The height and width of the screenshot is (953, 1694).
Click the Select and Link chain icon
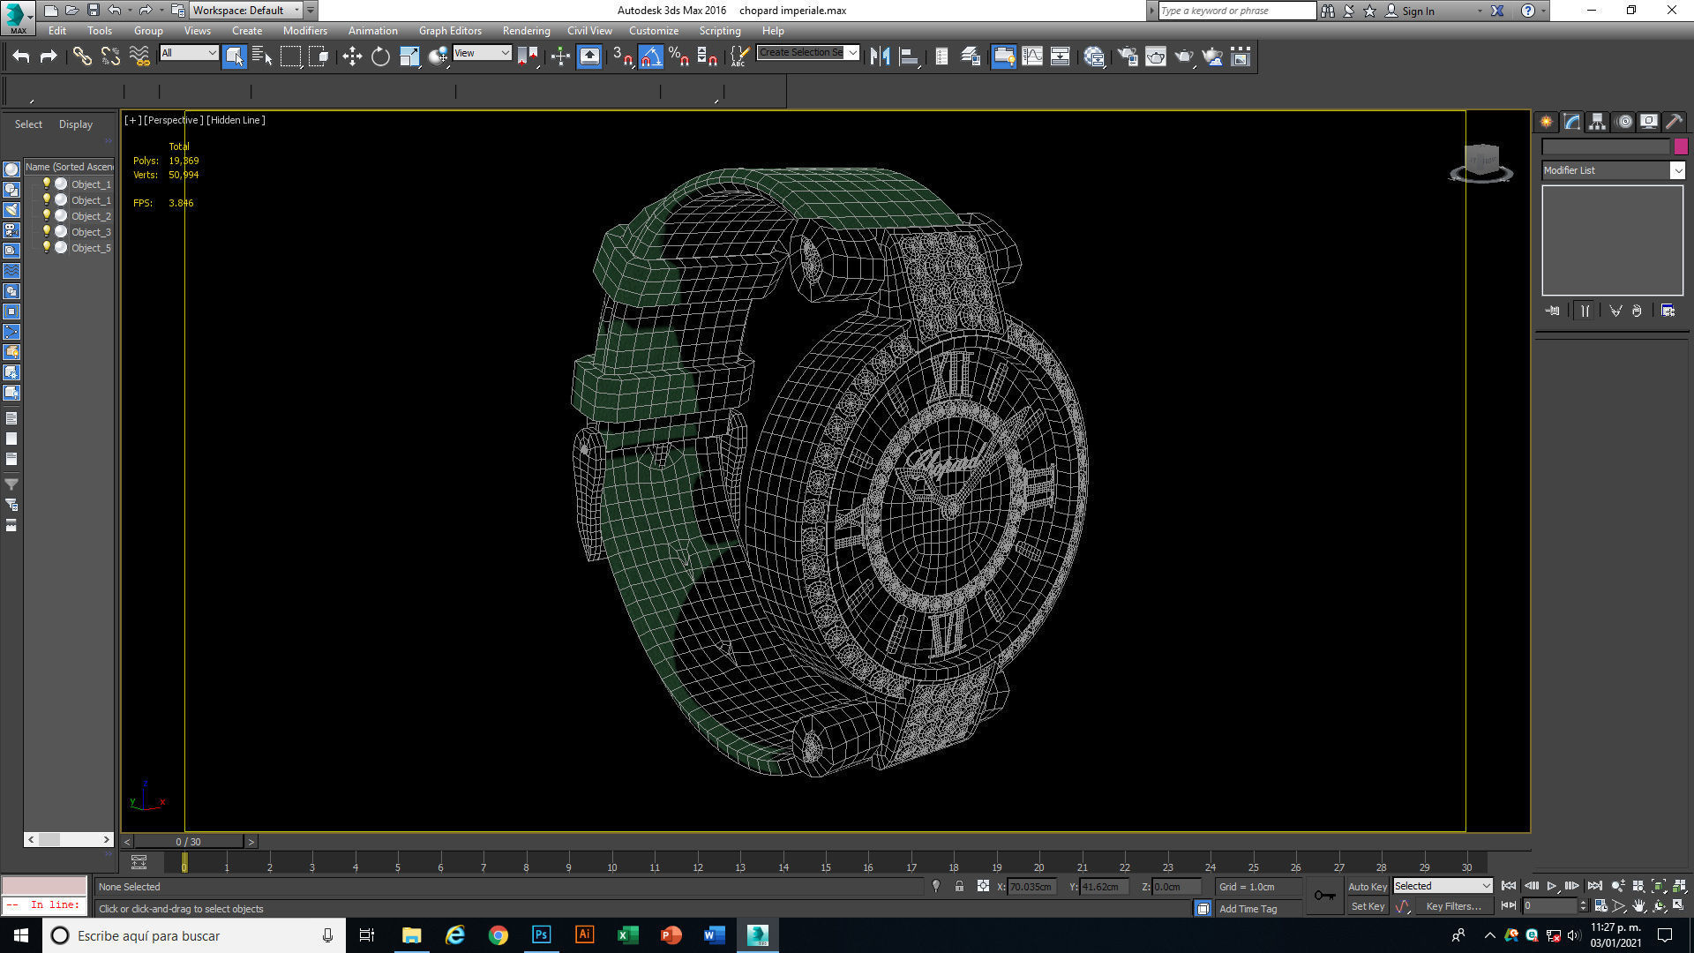point(82,56)
